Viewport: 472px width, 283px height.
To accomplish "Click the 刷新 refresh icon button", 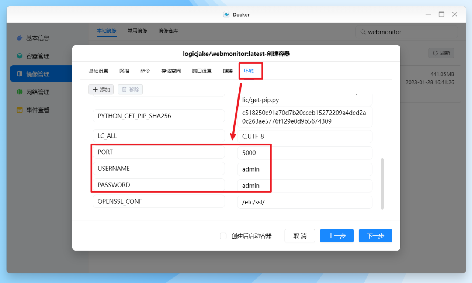I will 441,53.
